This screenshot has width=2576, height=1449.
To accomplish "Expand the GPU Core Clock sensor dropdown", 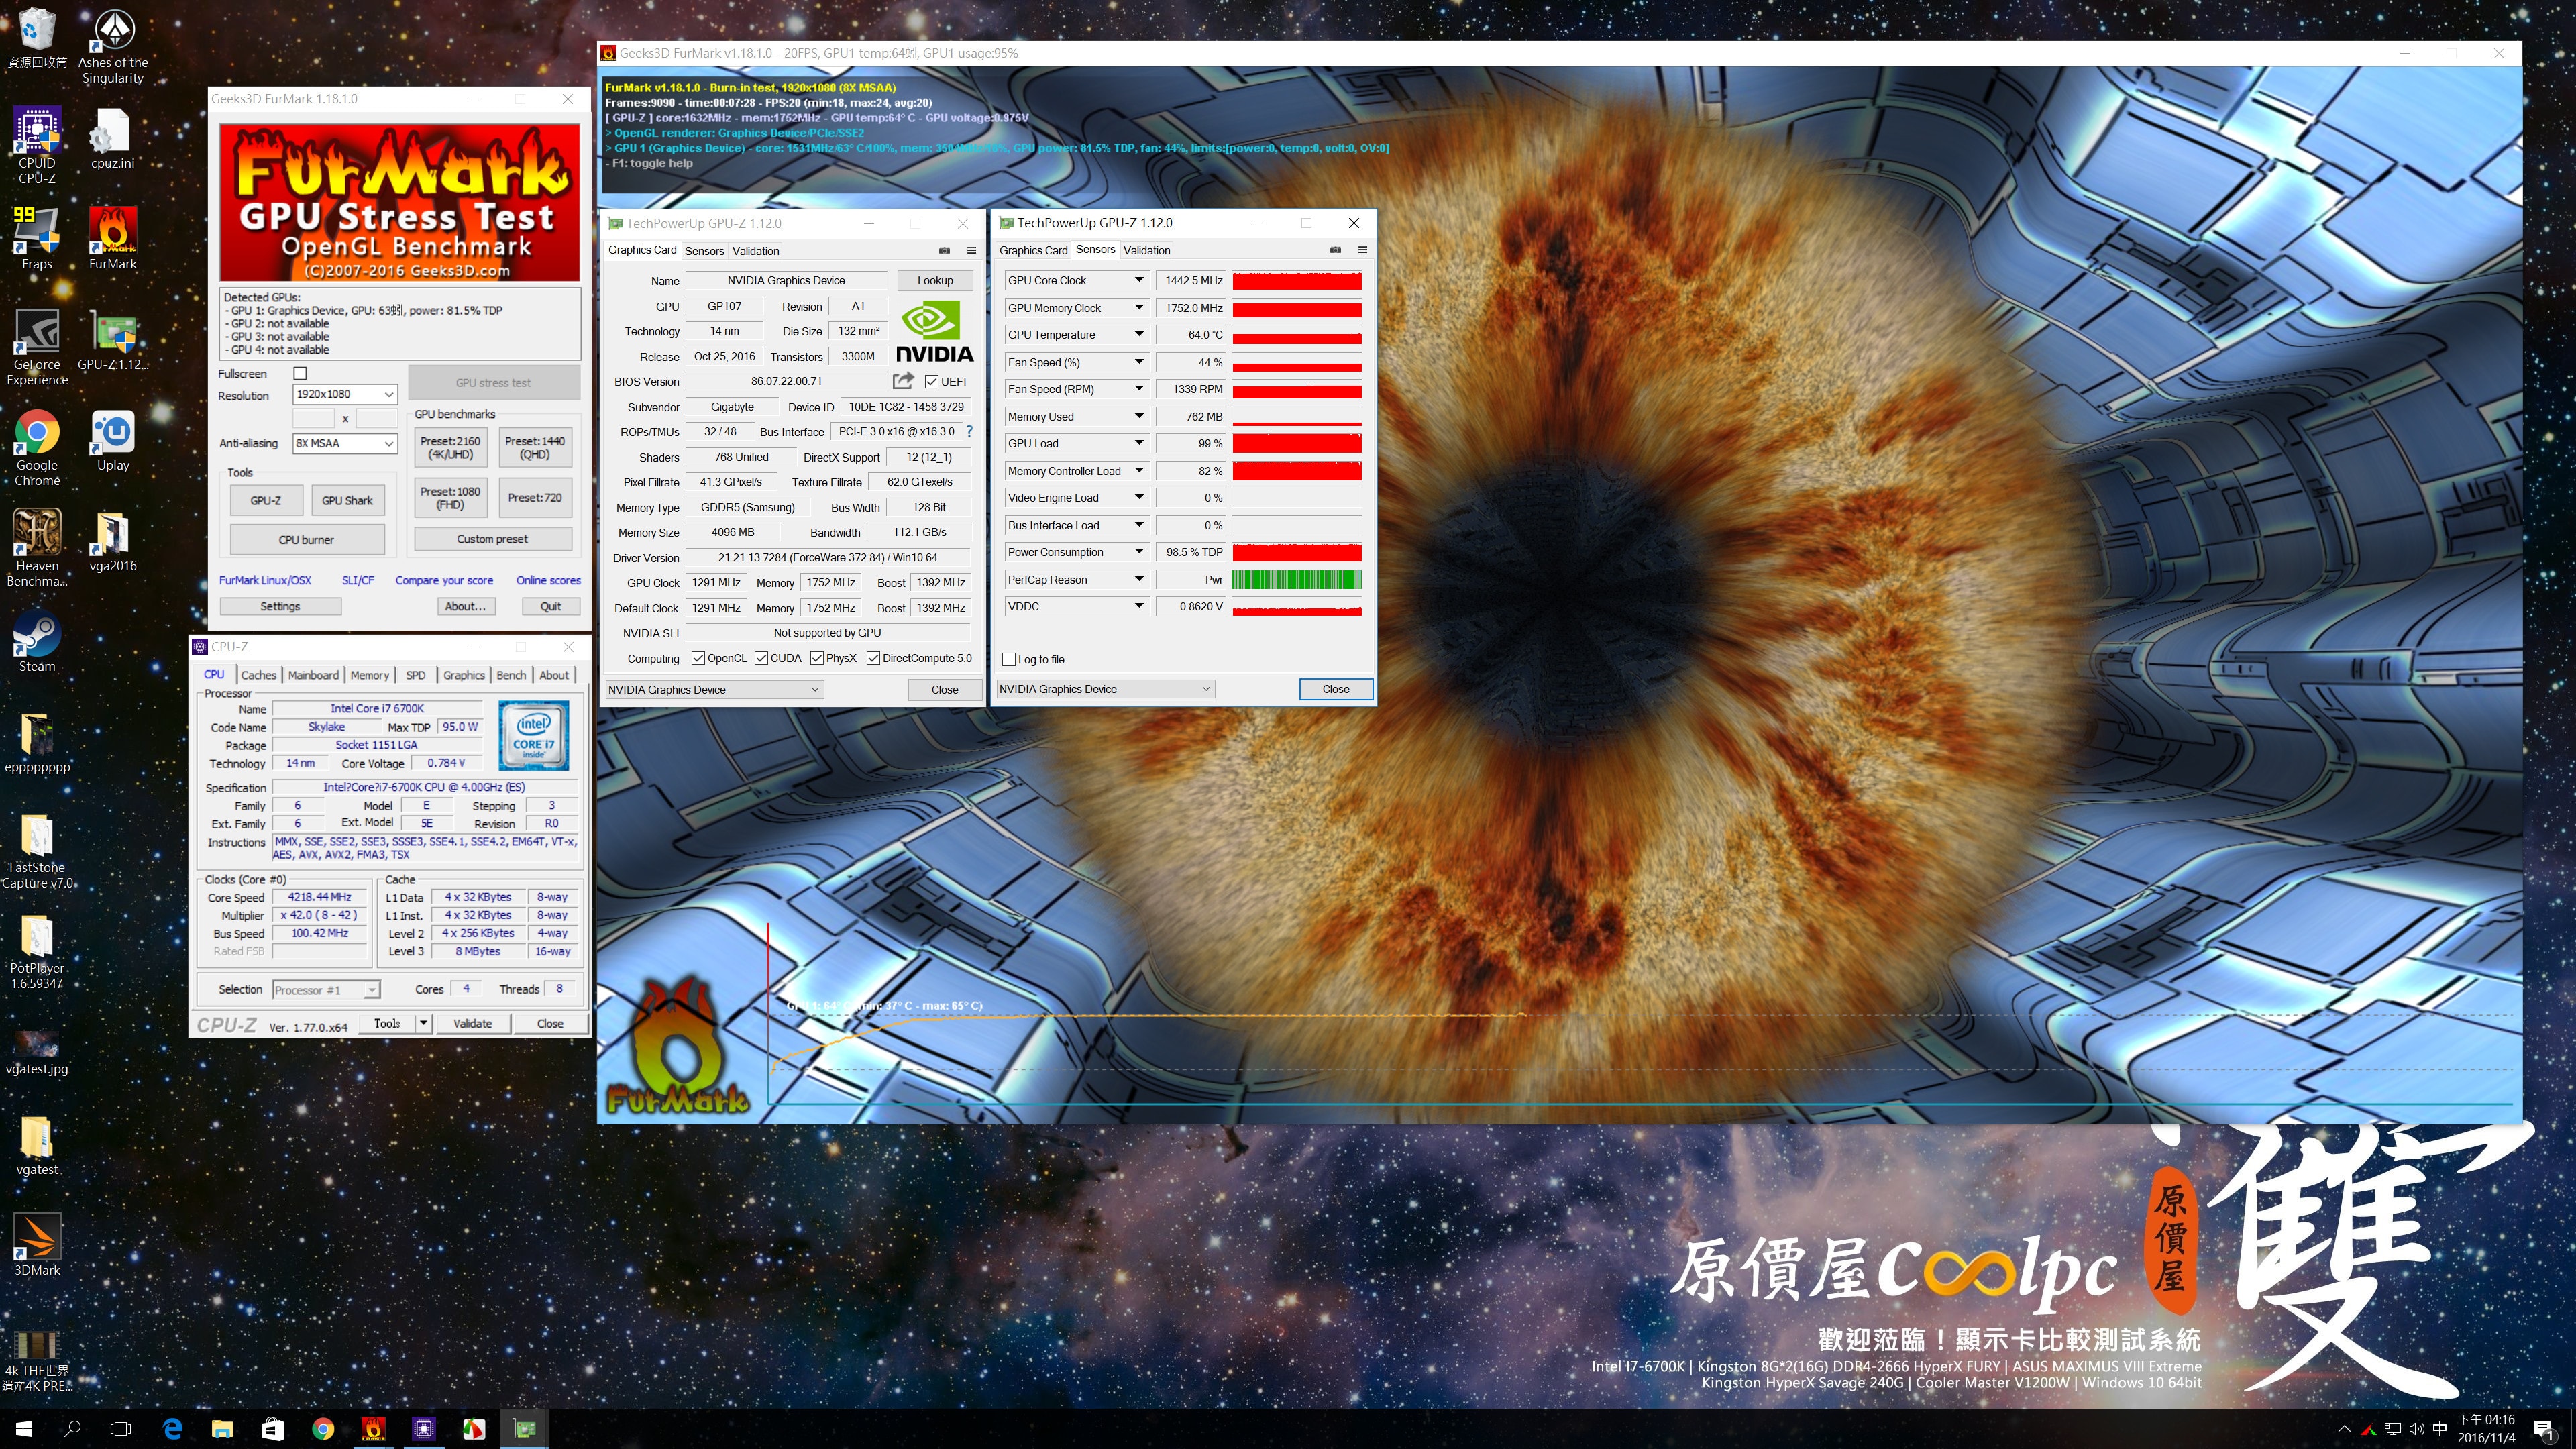I will point(1138,280).
